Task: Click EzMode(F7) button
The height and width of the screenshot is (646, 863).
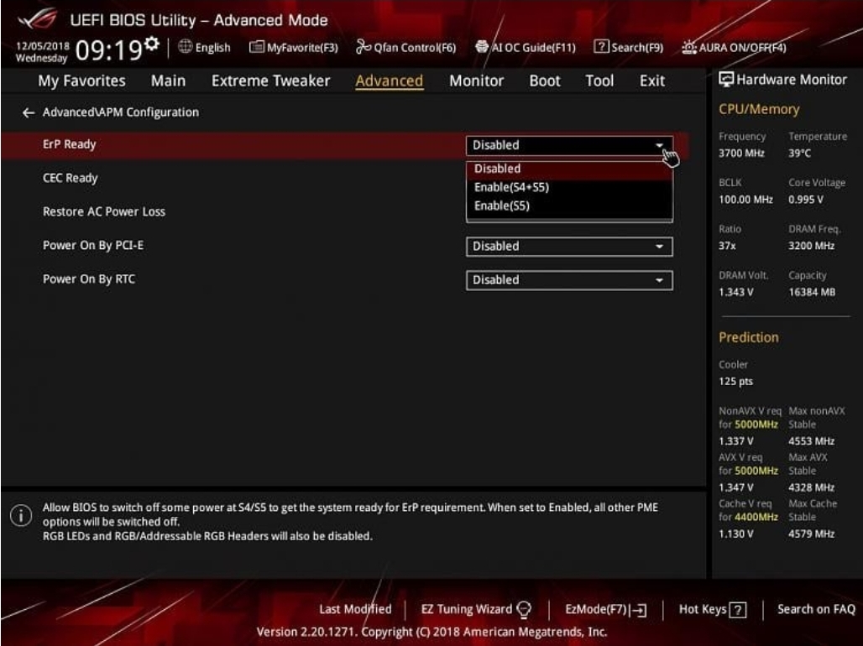Action: pyautogui.click(x=606, y=609)
